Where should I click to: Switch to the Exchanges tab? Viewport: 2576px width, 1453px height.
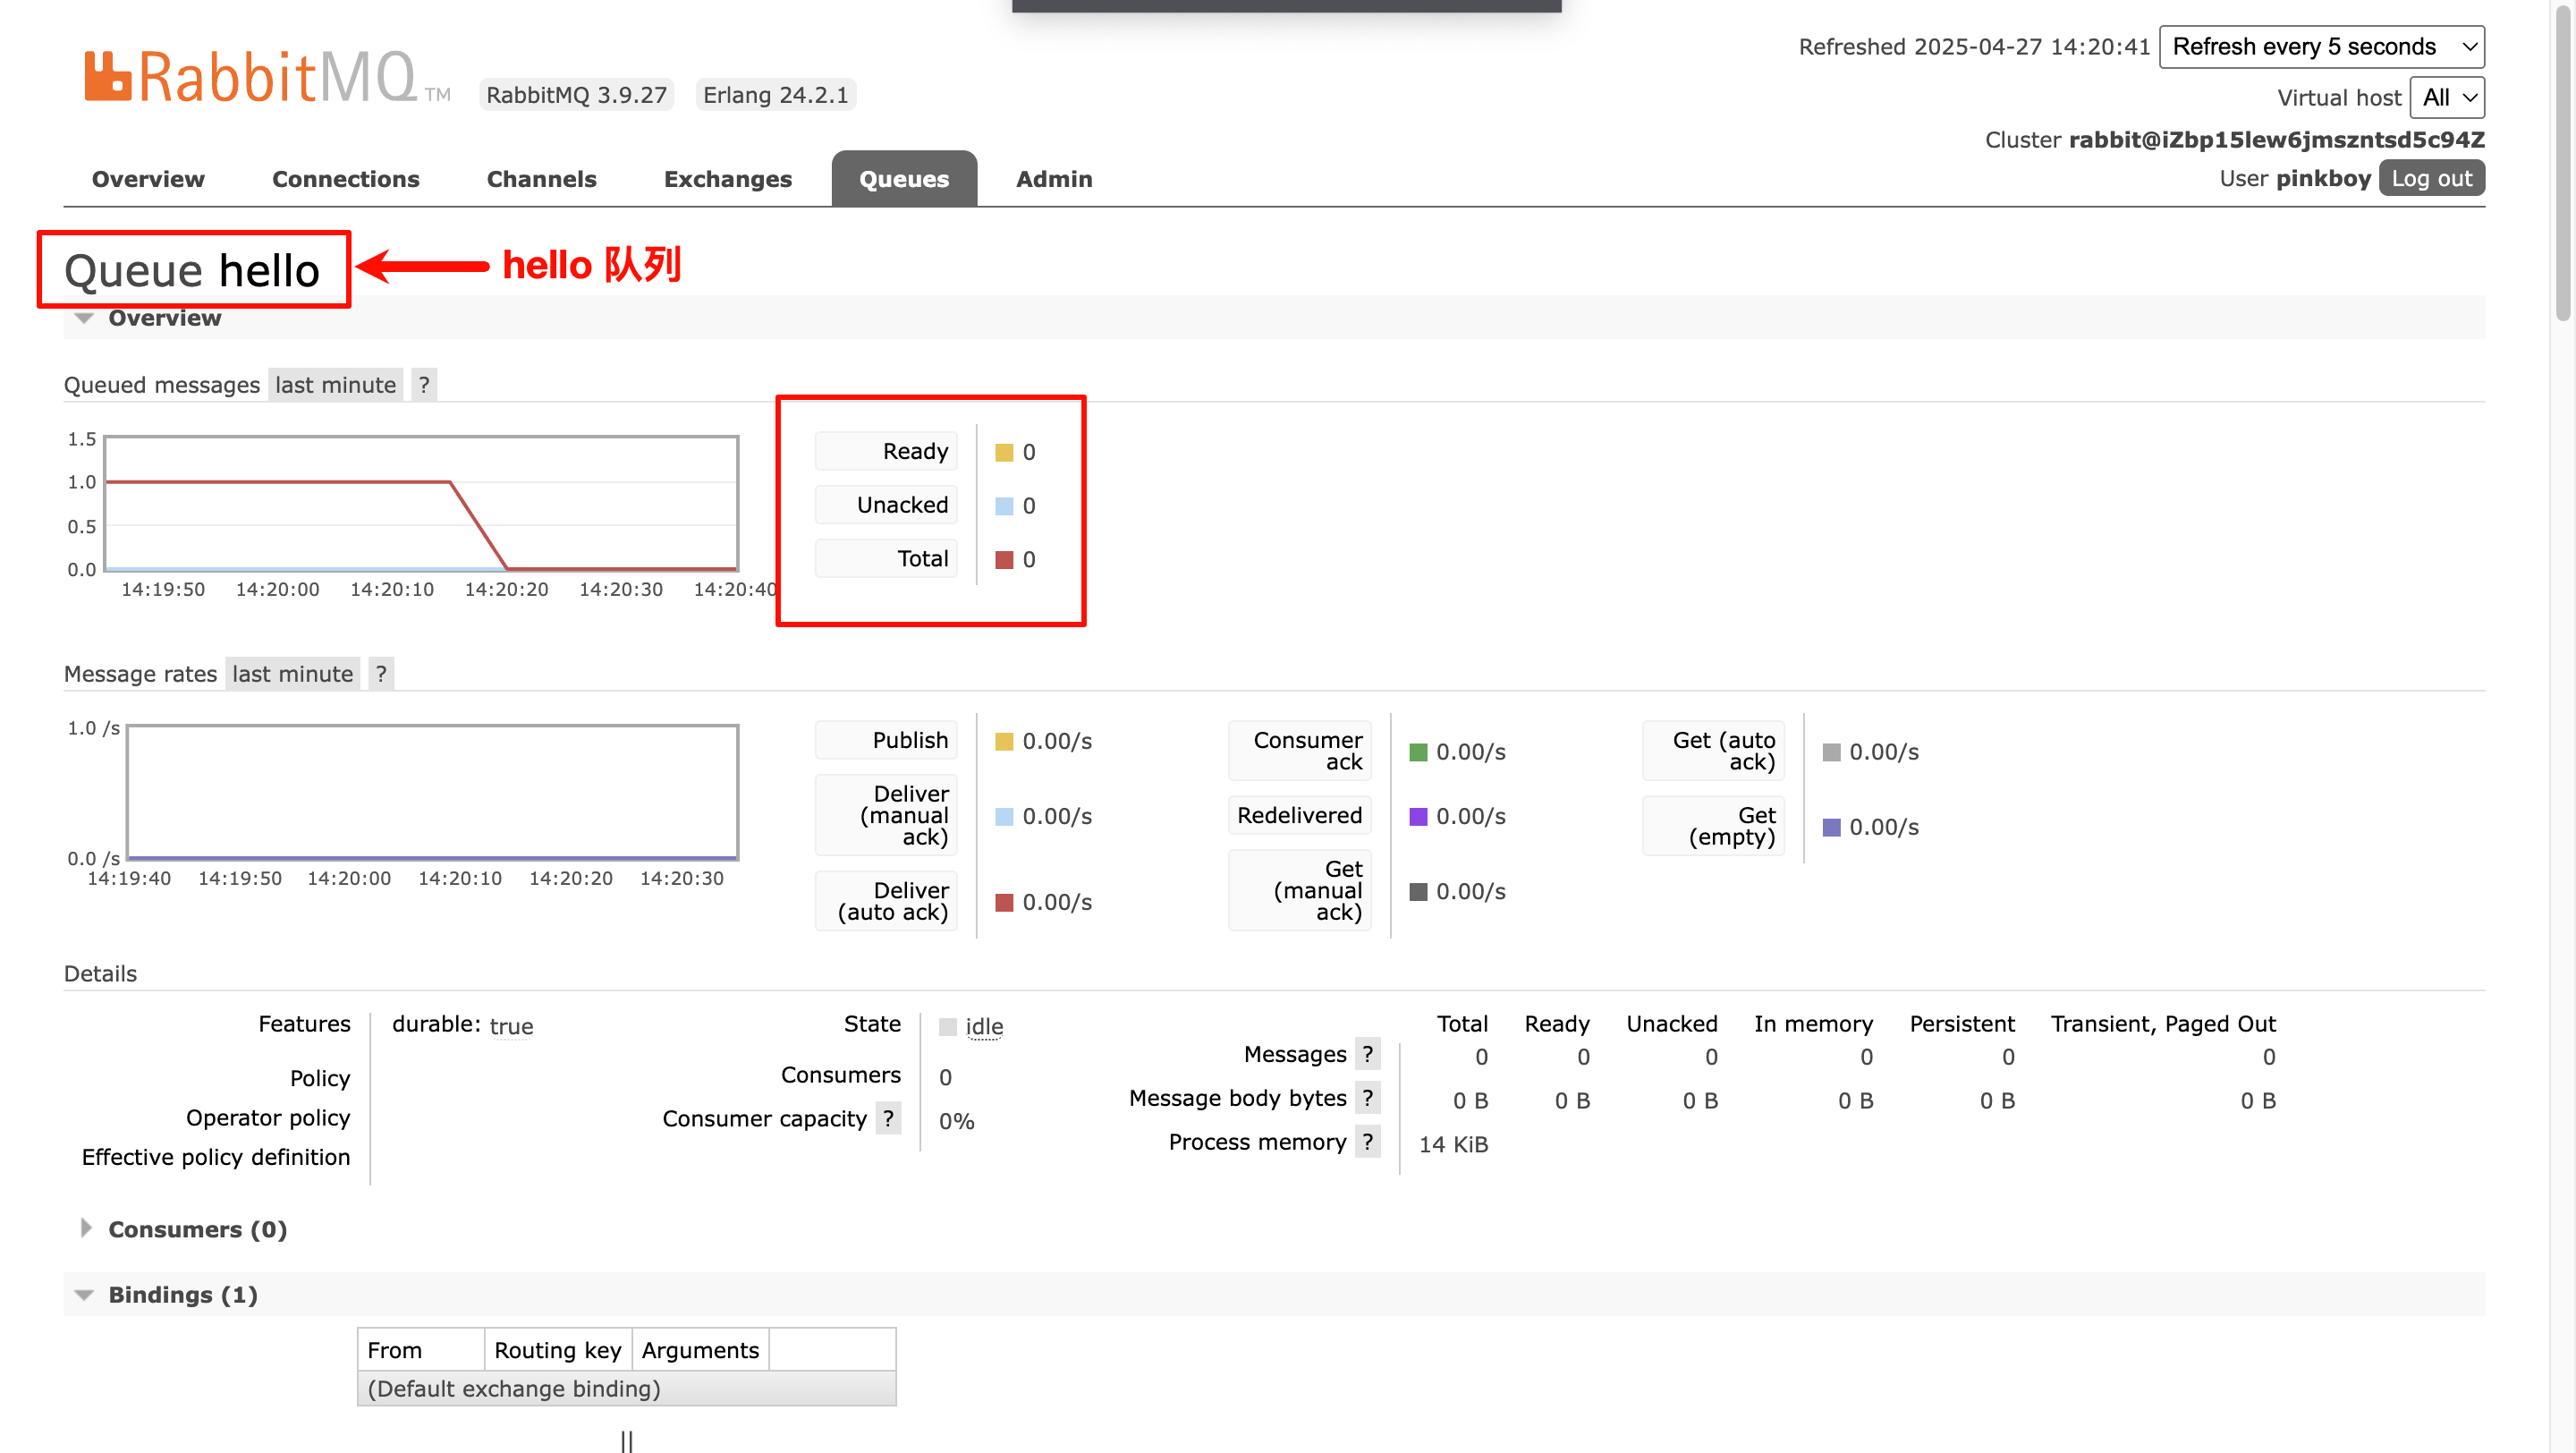coord(727,179)
